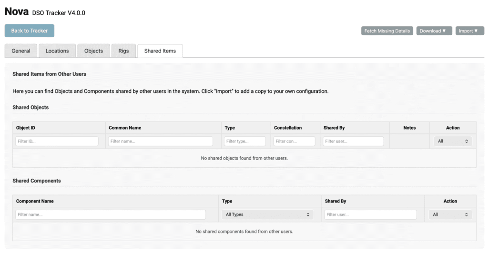Open the Import dropdown menu

(469, 31)
